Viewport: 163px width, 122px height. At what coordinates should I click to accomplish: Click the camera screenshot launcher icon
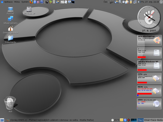click(47, 2)
